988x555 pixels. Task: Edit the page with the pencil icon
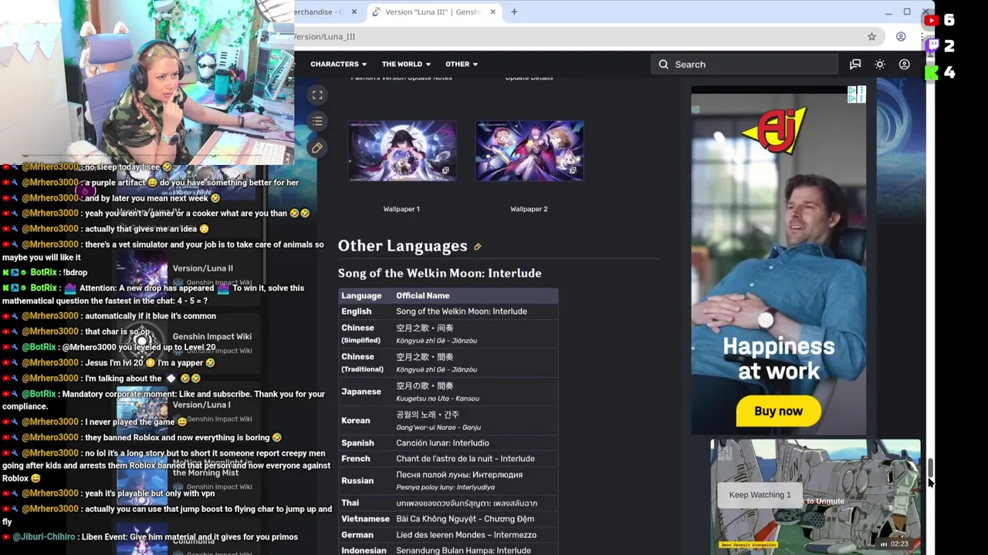pos(317,147)
